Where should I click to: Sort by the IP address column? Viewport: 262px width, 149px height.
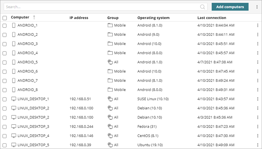[79, 18]
